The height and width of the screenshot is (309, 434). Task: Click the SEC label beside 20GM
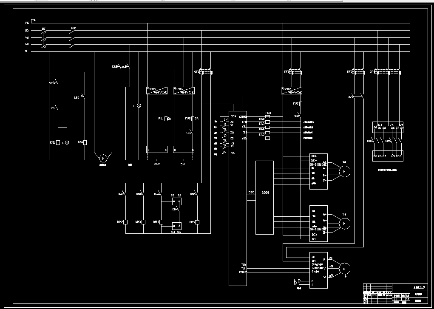(x=251, y=192)
